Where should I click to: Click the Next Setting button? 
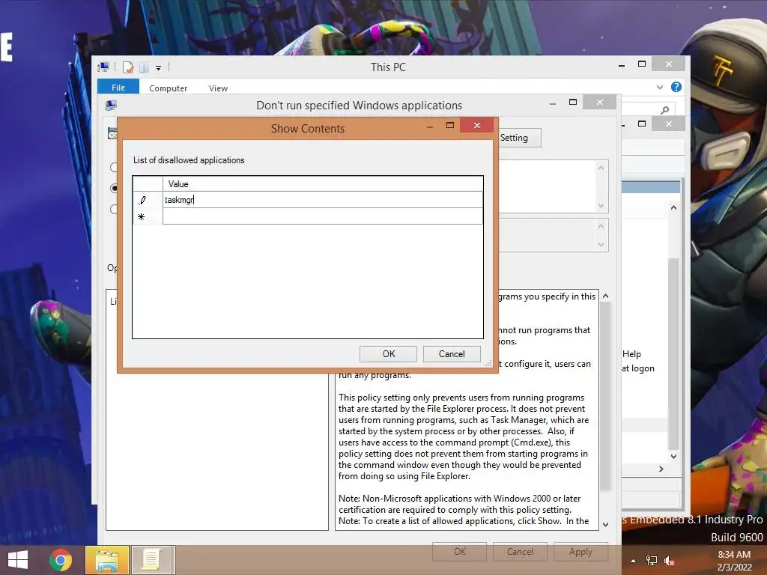[520, 138]
